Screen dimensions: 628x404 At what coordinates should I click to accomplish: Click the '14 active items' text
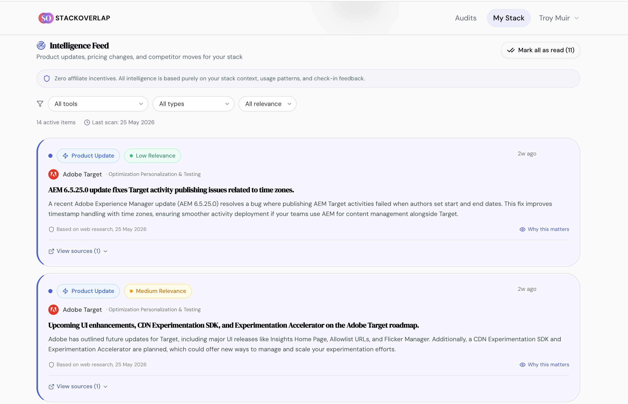(x=56, y=122)
